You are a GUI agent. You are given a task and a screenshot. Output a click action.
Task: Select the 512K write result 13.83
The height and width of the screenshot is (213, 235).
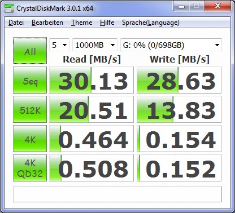179,109
